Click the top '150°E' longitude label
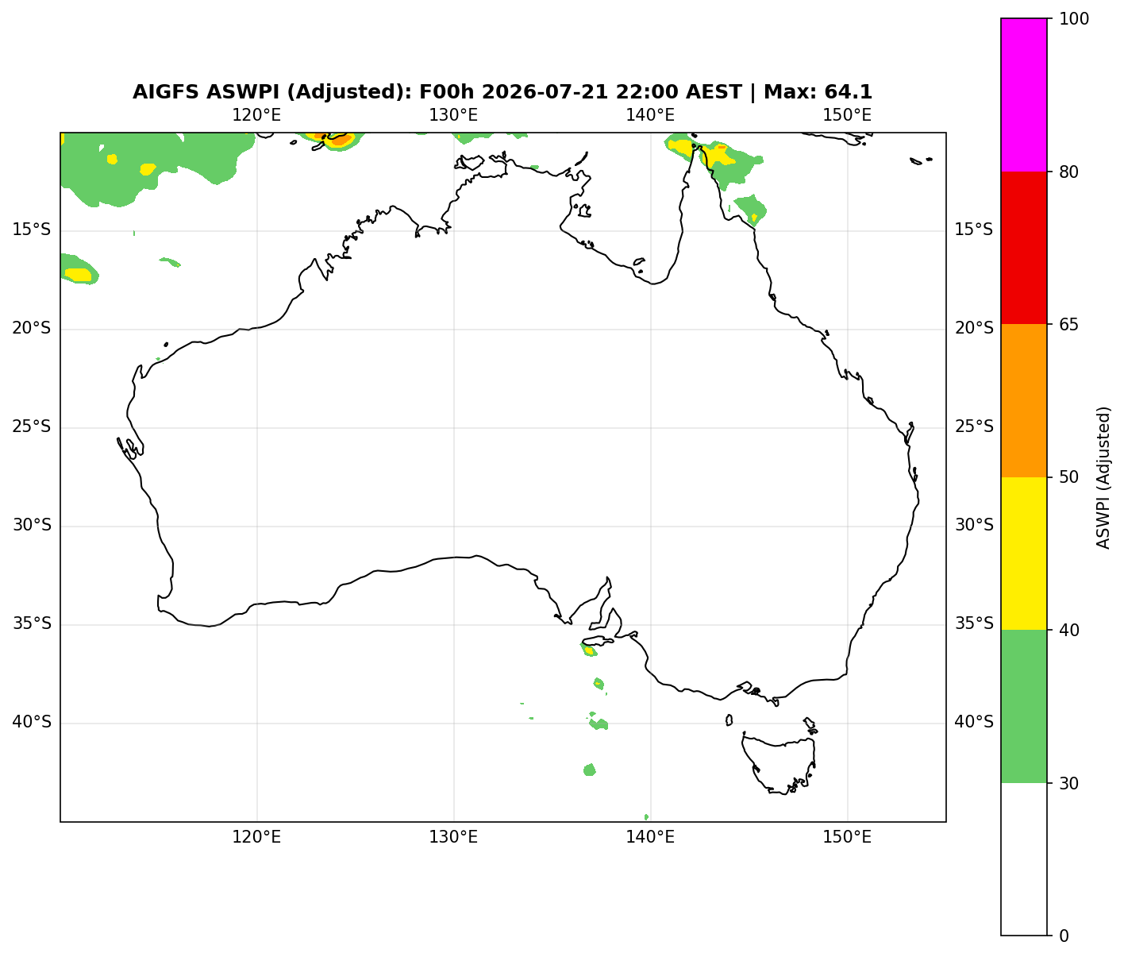This screenshot has height=957, width=1124. click(x=847, y=115)
